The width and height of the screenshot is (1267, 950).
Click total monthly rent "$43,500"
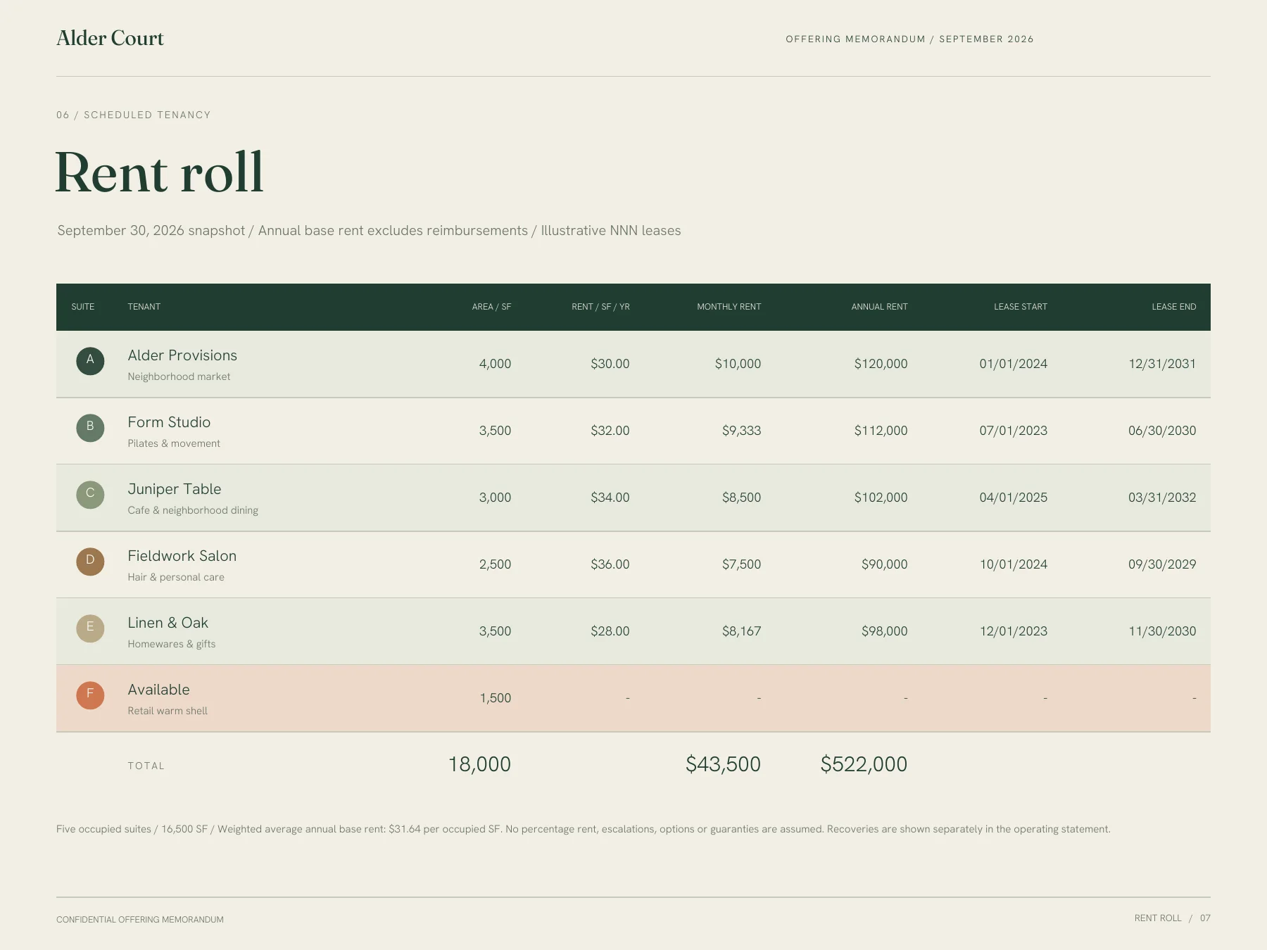(x=723, y=764)
